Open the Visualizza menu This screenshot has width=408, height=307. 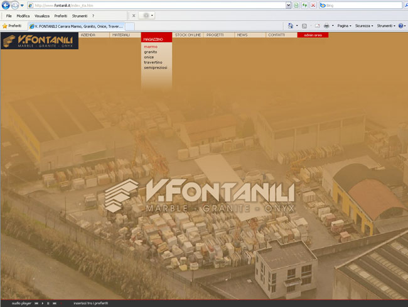42,16
